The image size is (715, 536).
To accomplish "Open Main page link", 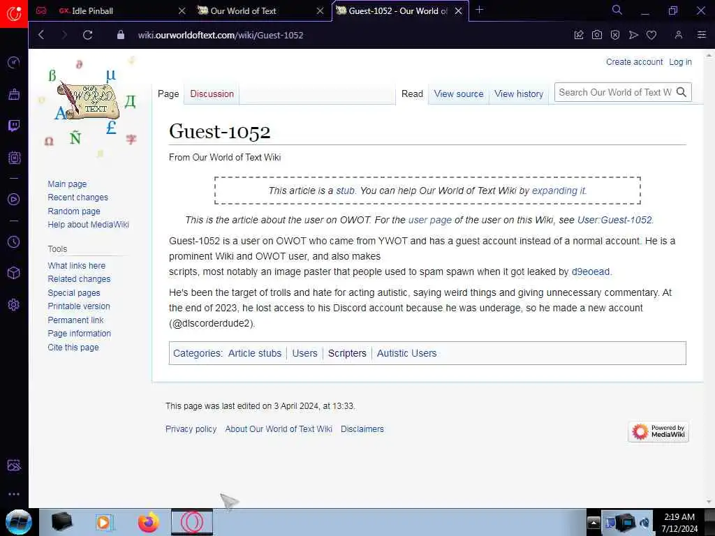I will click(67, 184).
